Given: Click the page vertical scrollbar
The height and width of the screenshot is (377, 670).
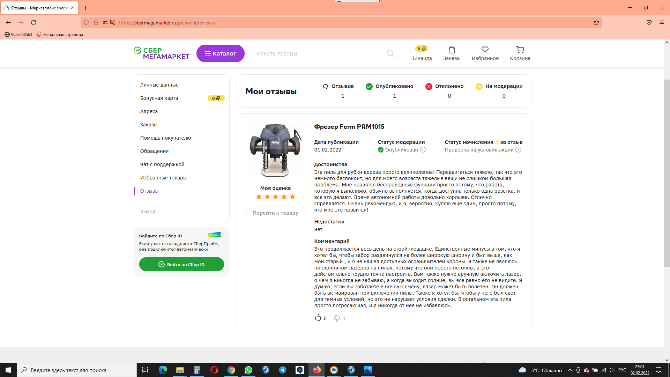Looking at the screenshot, I should 667,173.
